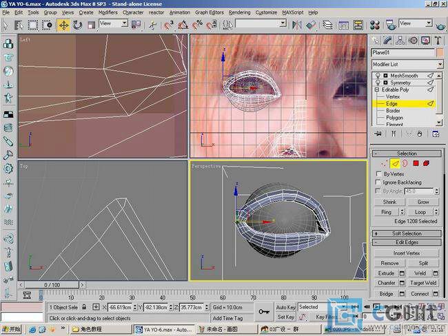Click the object color swatch beside Plane01
The height and width of the screenshot is (336, 448).
[x=440, y=53]
